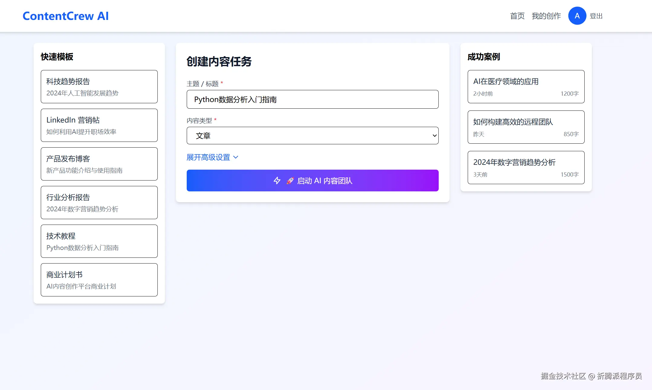Select the 技术教程 template card
The height and width of the screenshot is (390, 652).
(x=99, y=241)
